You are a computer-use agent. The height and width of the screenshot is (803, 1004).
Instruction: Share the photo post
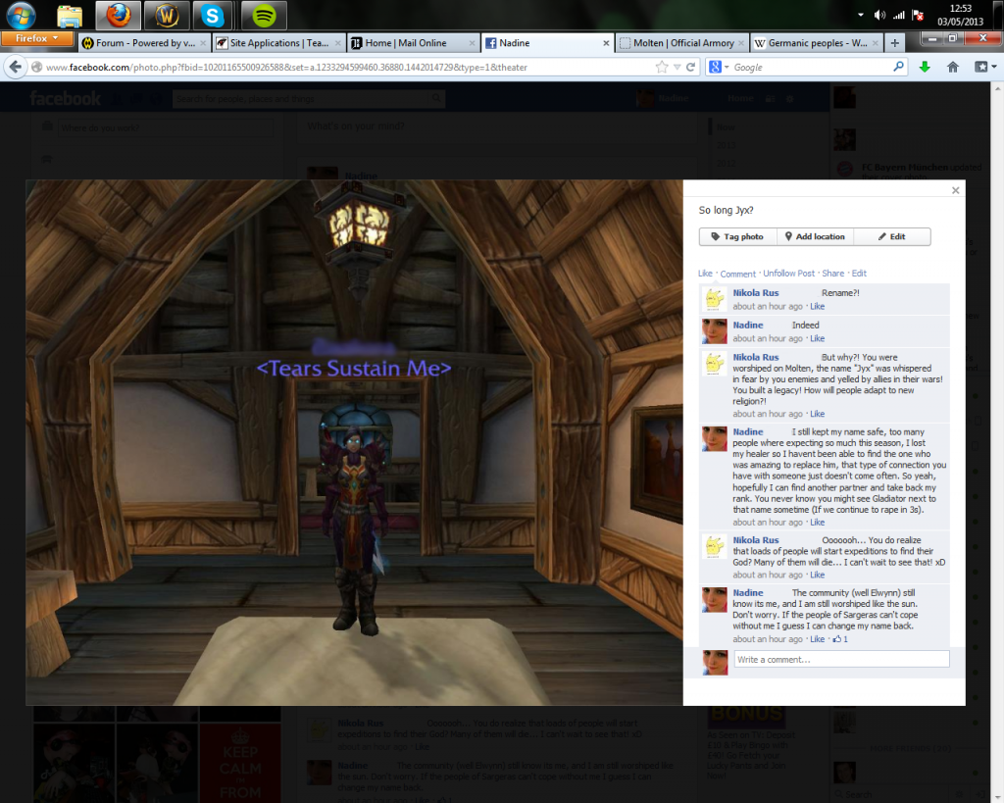pos(833,274)
